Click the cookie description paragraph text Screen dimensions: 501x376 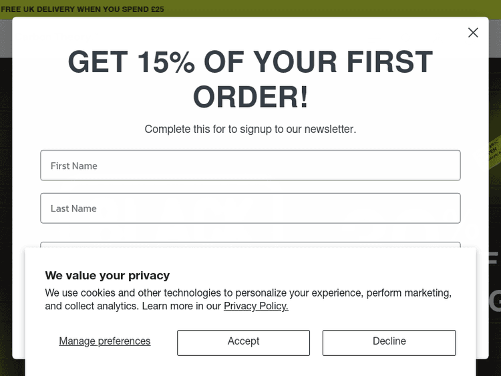pyautogui.click(x=248, y=293)
